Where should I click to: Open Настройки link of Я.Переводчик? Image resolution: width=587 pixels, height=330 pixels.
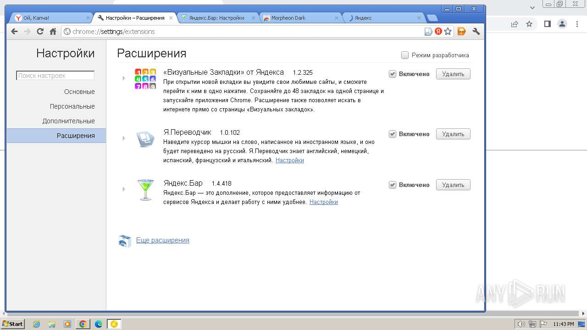(x=290, y=160)
